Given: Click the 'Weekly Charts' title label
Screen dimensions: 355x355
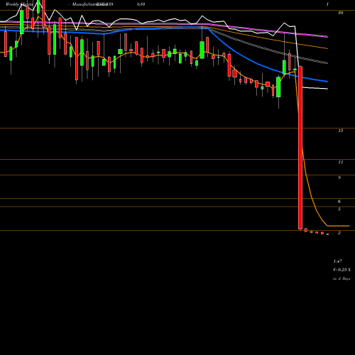Looking at the screenshot, I should (x=20, y=4).
